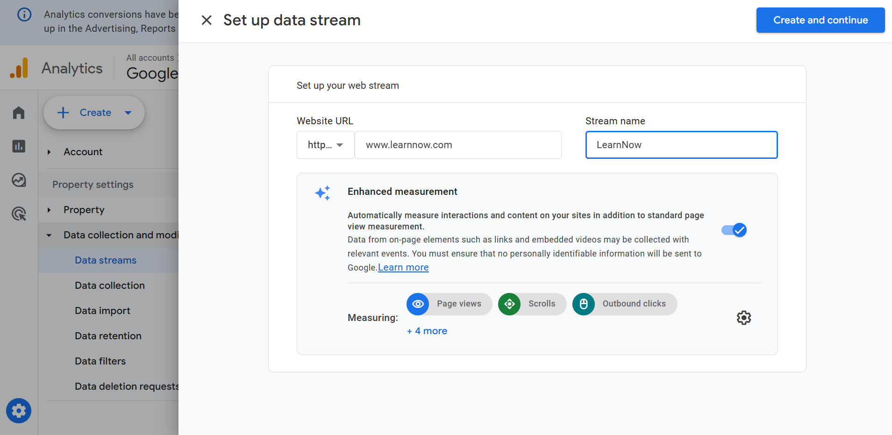Open Advertising icon in sidebar
Image resolution: width=892 pixels, height=435 pixels.
[x=19, y=214]
